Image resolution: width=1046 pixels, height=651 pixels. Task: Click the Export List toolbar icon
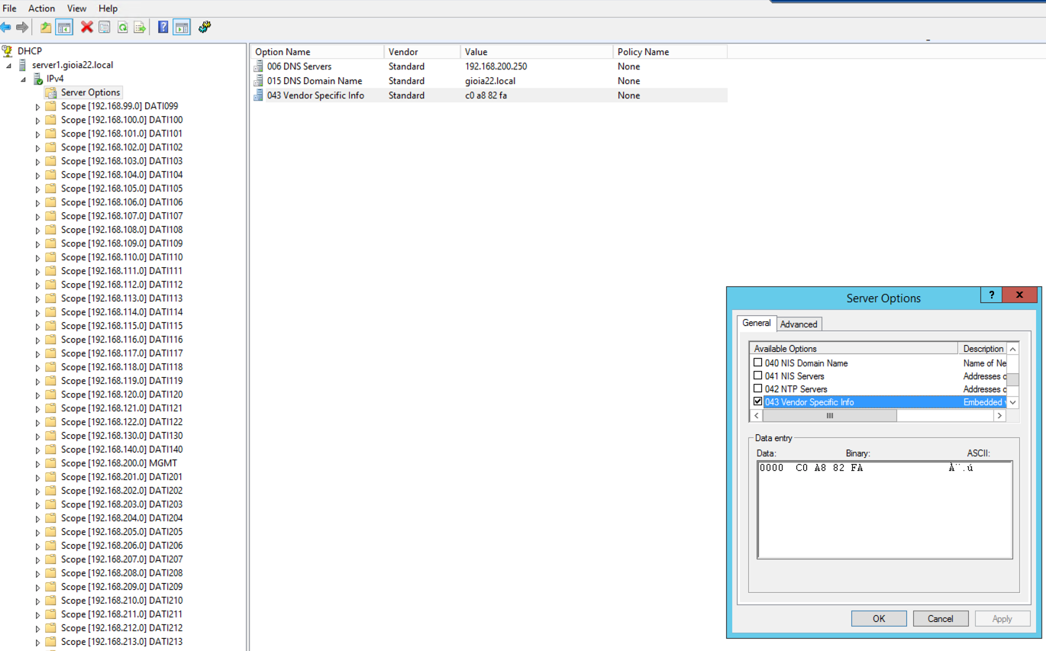click(x=140, y=27)
